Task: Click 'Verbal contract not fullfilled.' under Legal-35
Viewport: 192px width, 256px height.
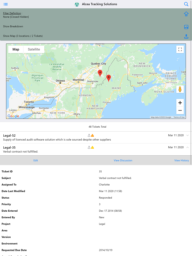Action: coord(21,152)
